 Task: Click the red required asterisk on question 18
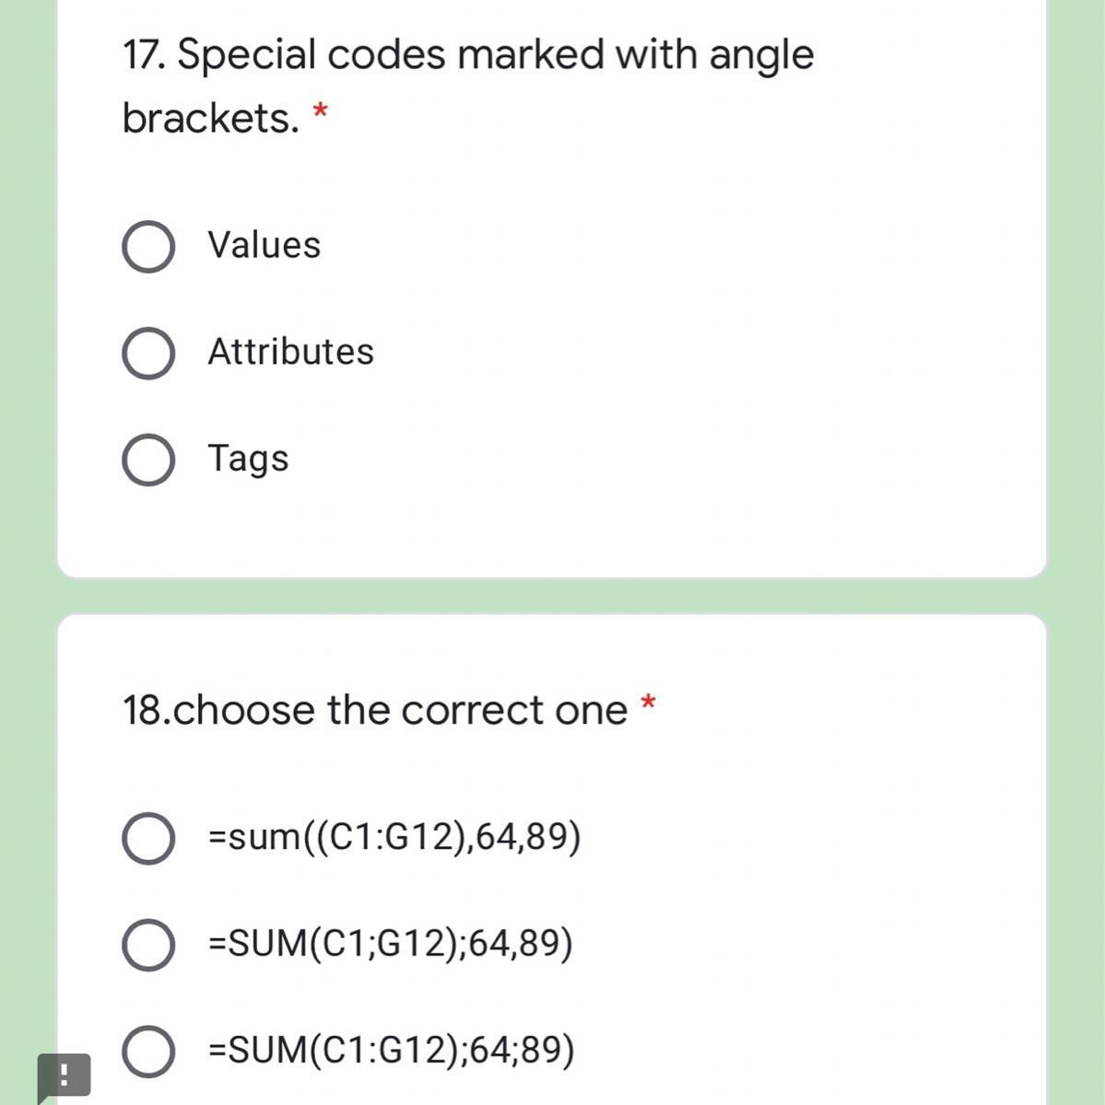[648, 703]
